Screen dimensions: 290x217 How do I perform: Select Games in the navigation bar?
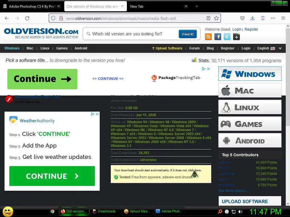pyautogui.click(x=62, y=48)
